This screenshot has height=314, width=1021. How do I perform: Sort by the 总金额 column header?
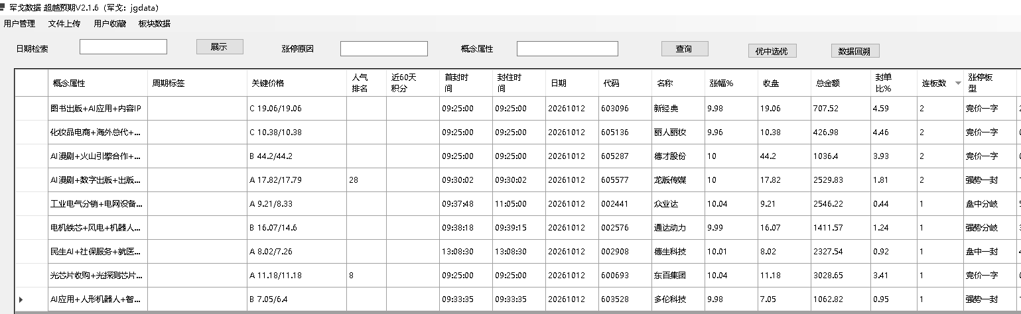click(841, 83)
